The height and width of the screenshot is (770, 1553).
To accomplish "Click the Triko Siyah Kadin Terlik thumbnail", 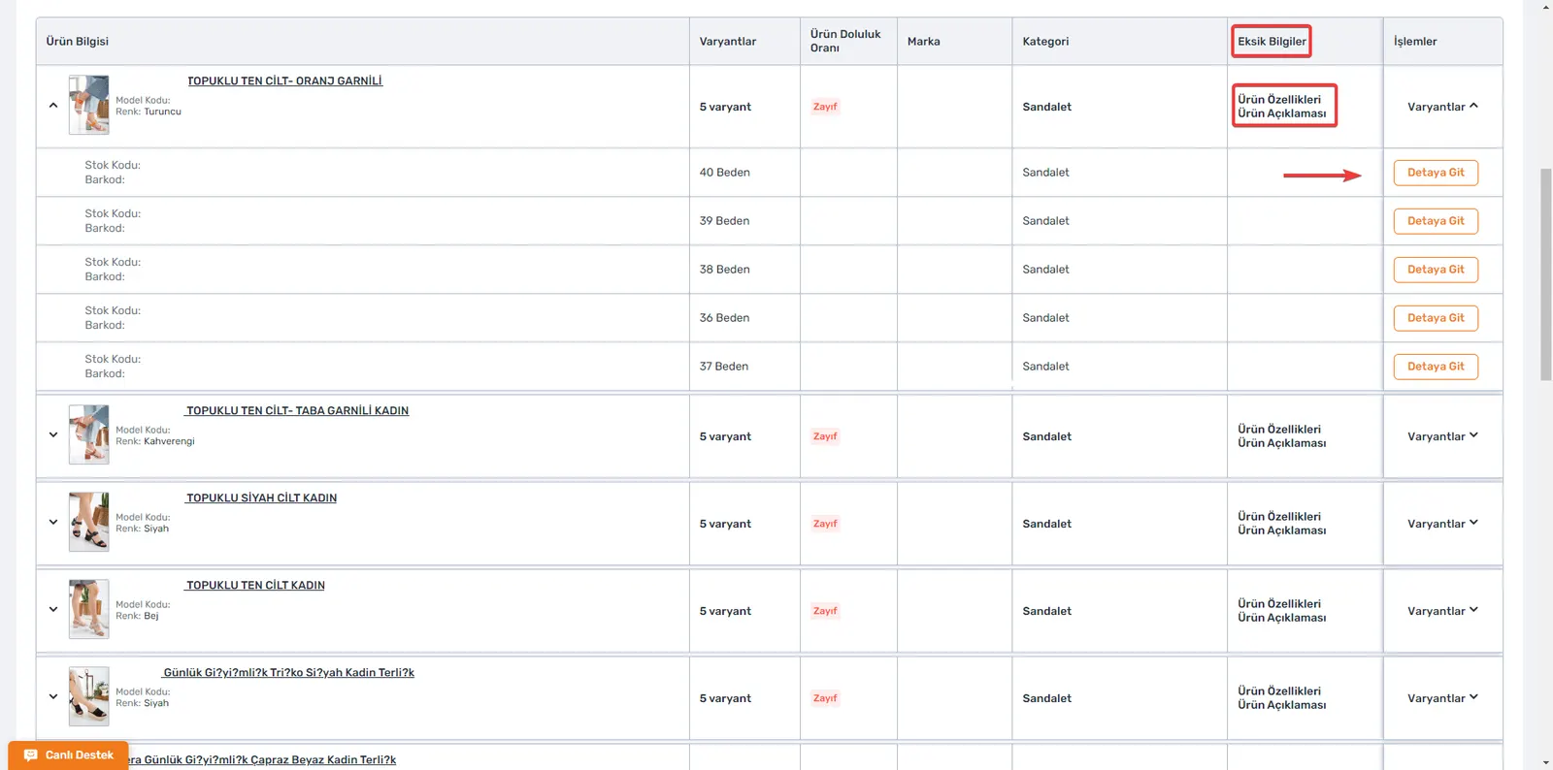I will [x=89, y=696].
